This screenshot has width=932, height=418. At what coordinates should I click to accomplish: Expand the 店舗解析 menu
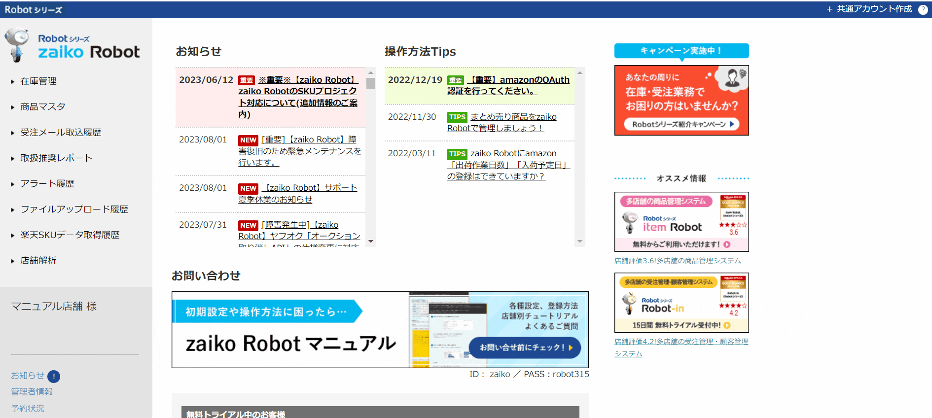coord(38,260)
